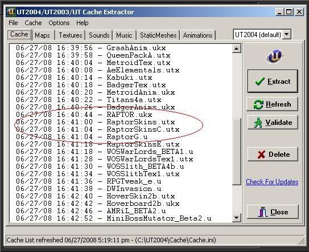Click the green arrows Refresh icon
This screenshot has width=309, height=252.
[258, 104]
